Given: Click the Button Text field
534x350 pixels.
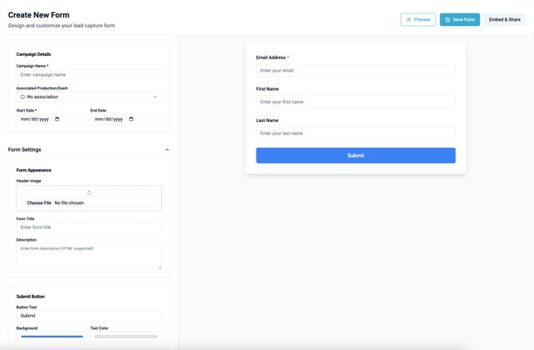Looking at the screenshot, I should coord(88,316).
